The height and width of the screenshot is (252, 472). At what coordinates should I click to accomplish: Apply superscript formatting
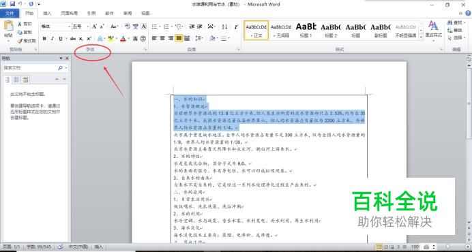tap(89, 39)
